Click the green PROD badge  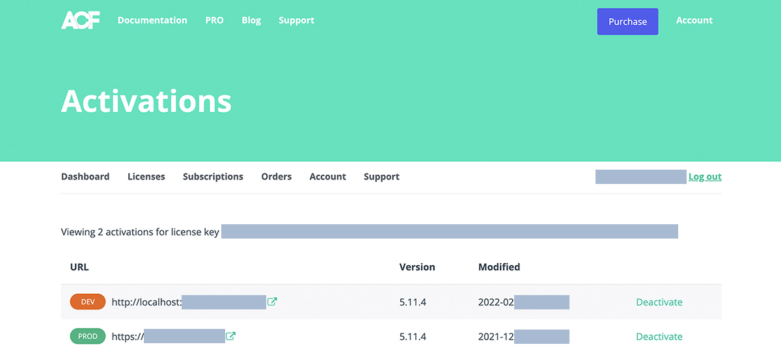tap(88, 336)
